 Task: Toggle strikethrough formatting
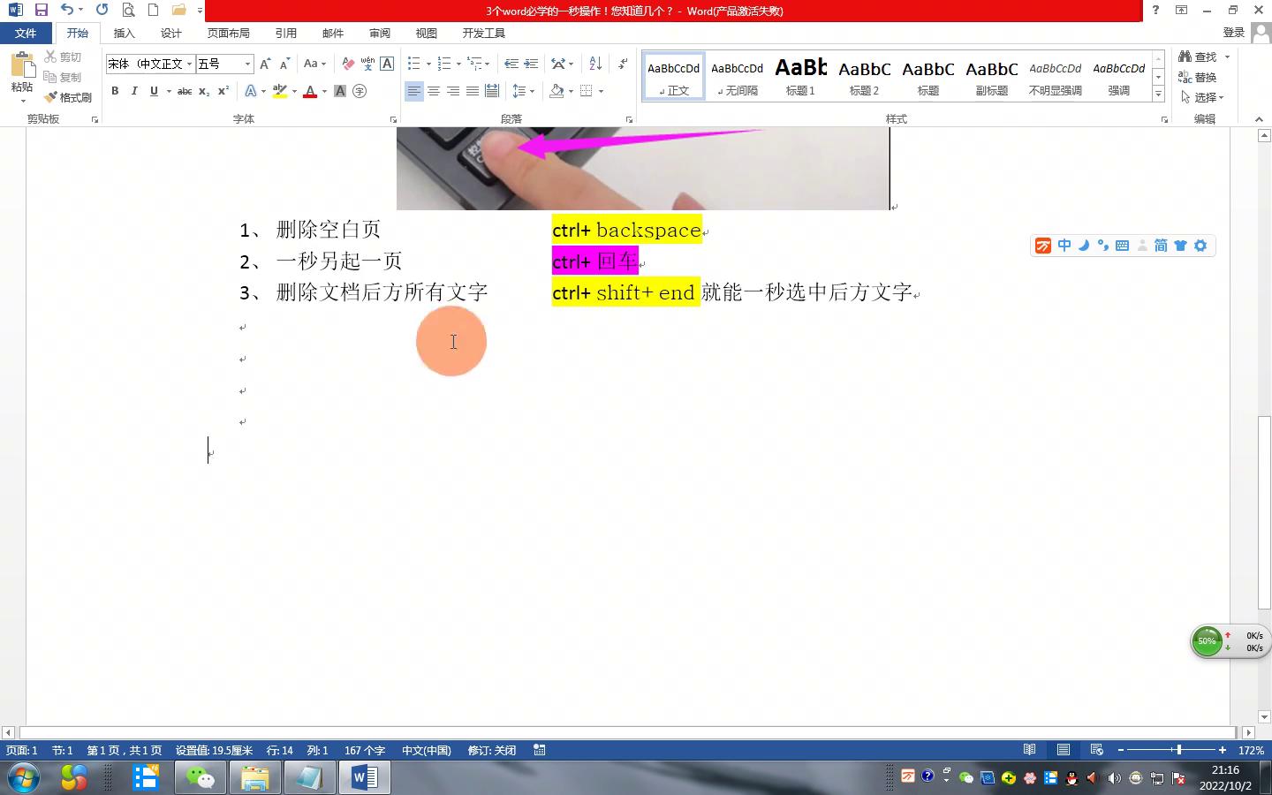point(185,91)
